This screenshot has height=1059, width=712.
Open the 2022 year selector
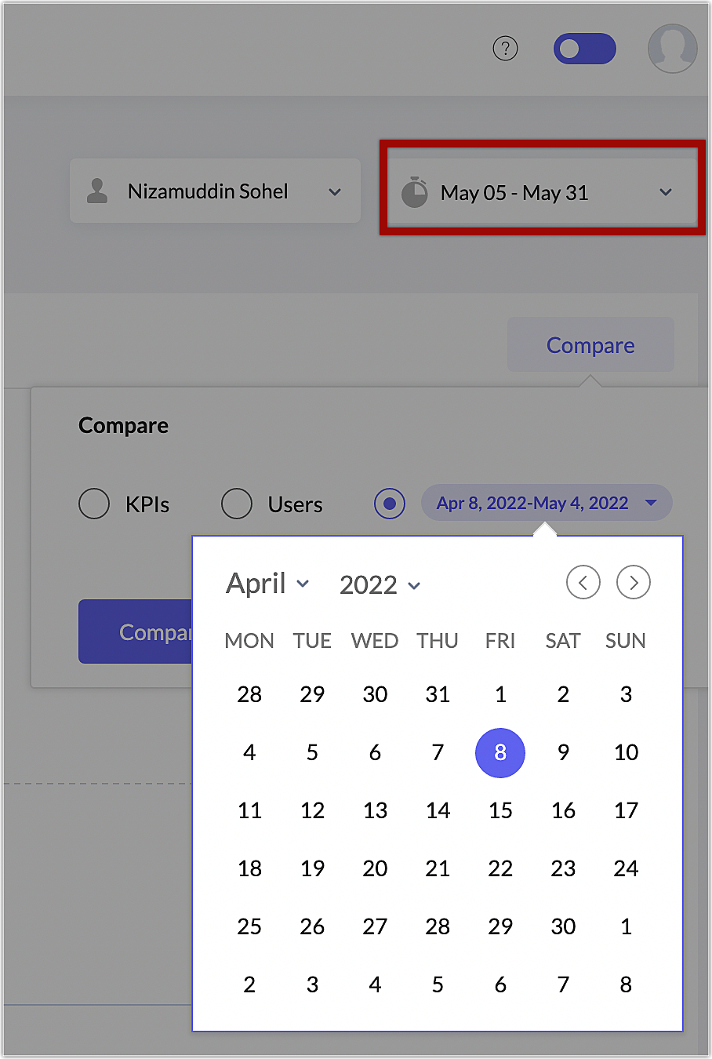(x=380, y=584)
